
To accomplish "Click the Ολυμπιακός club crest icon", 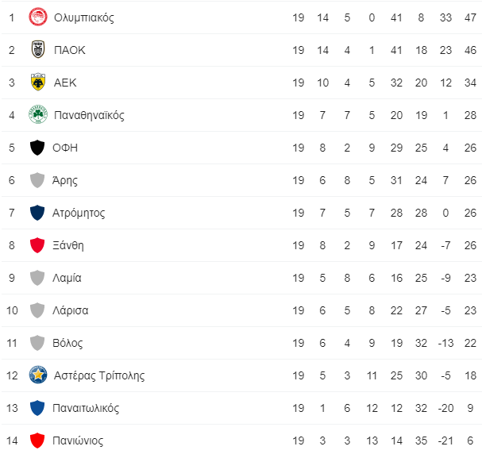I will (x=38, y=17).
